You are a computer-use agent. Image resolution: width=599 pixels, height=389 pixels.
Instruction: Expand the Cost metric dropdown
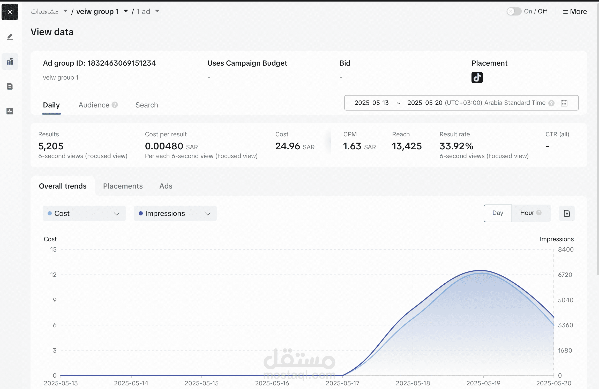(84, 214)
